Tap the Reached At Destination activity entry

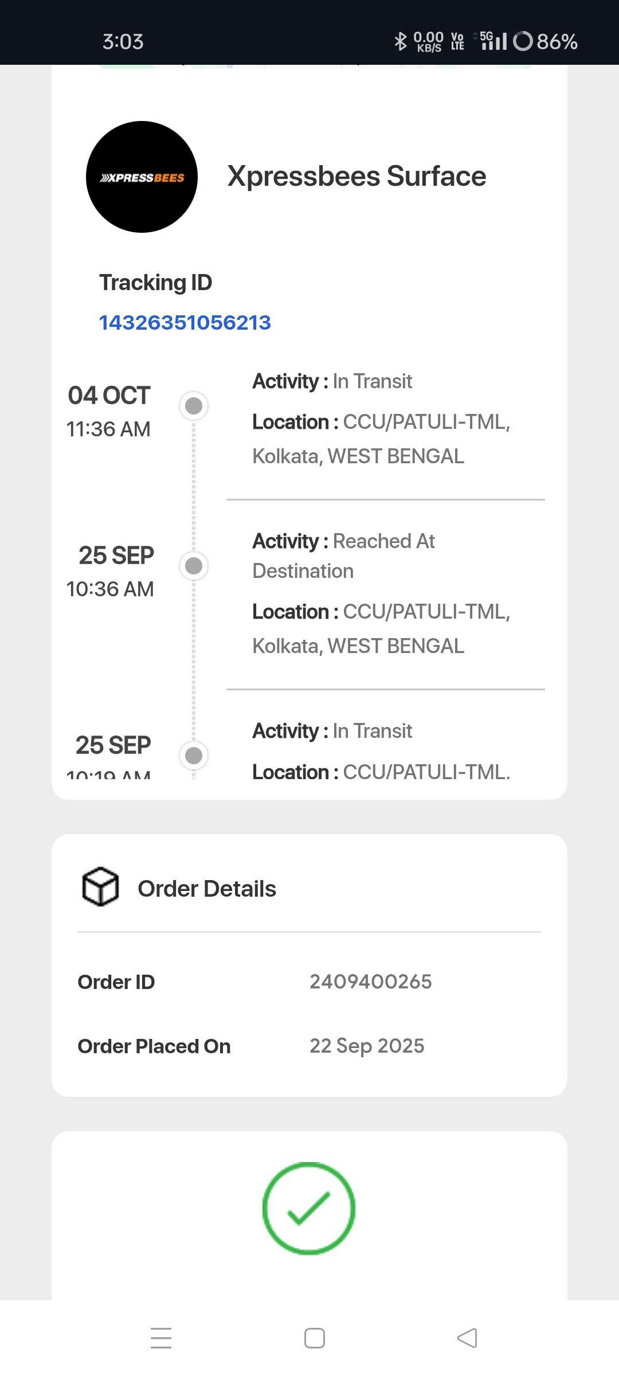pyautogui.click(x=344, y=556)
